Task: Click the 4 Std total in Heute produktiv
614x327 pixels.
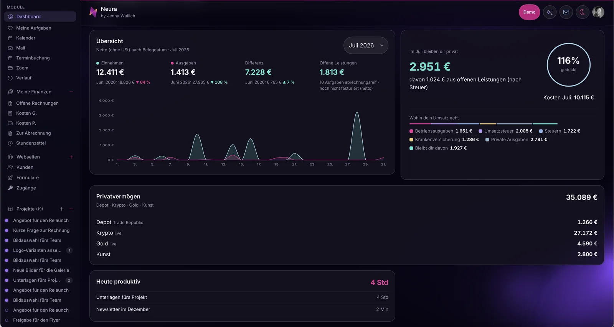Action: [379, 283]
